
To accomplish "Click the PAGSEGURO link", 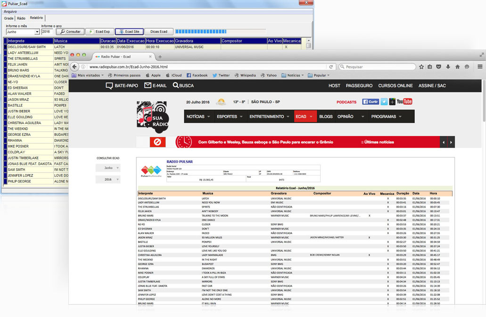I will (x=359, y=85).
